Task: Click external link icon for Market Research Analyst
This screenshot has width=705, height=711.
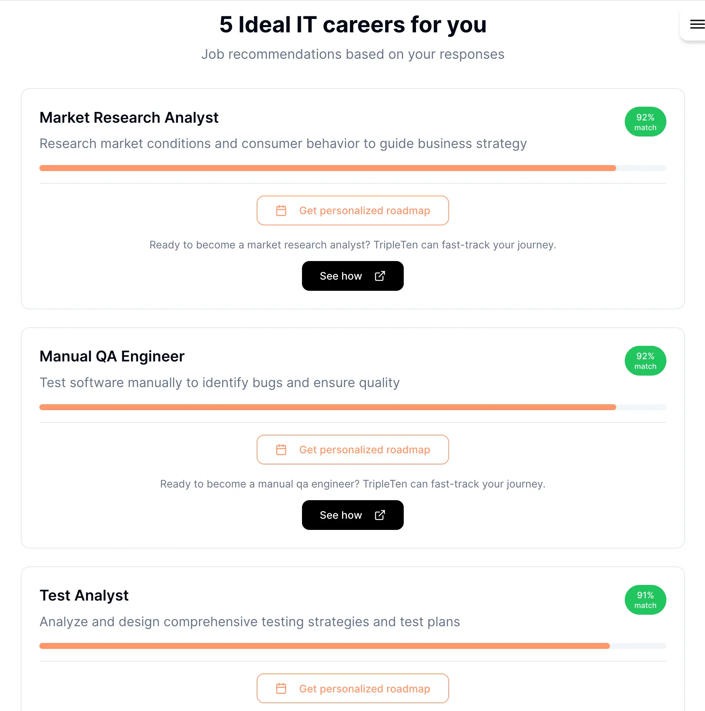Action: tap(380, 276)
